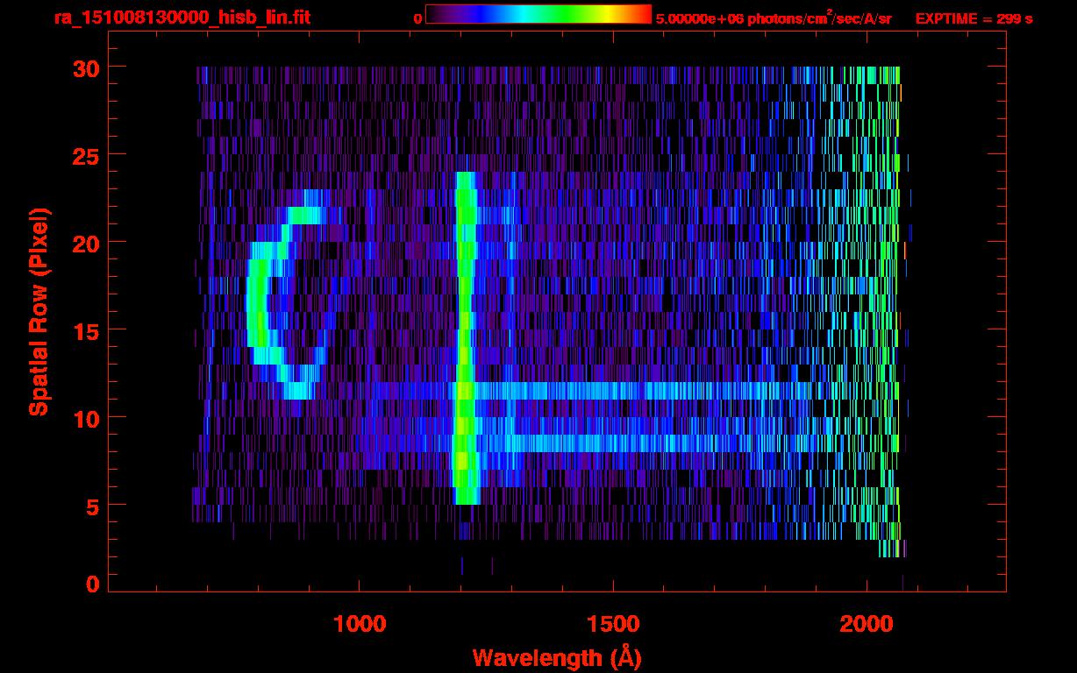
Task: Click the color bar minimum value 0
Action: point(417,18)
